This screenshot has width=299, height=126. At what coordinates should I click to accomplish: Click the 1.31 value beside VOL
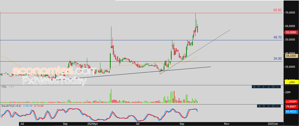(11, 87)
